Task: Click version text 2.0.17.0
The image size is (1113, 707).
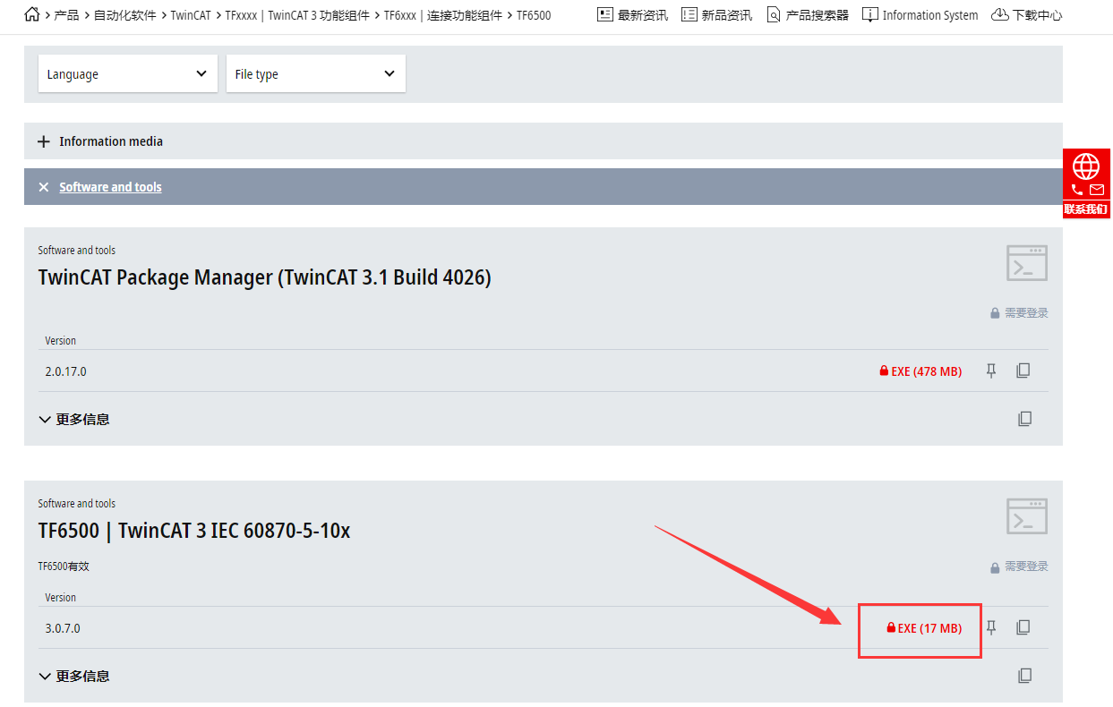Action: [66, 371]
